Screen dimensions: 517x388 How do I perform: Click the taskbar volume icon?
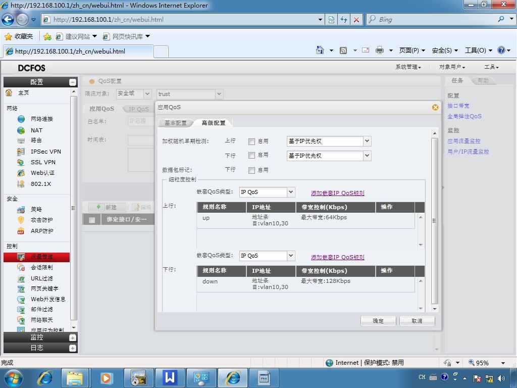point(501,378)
